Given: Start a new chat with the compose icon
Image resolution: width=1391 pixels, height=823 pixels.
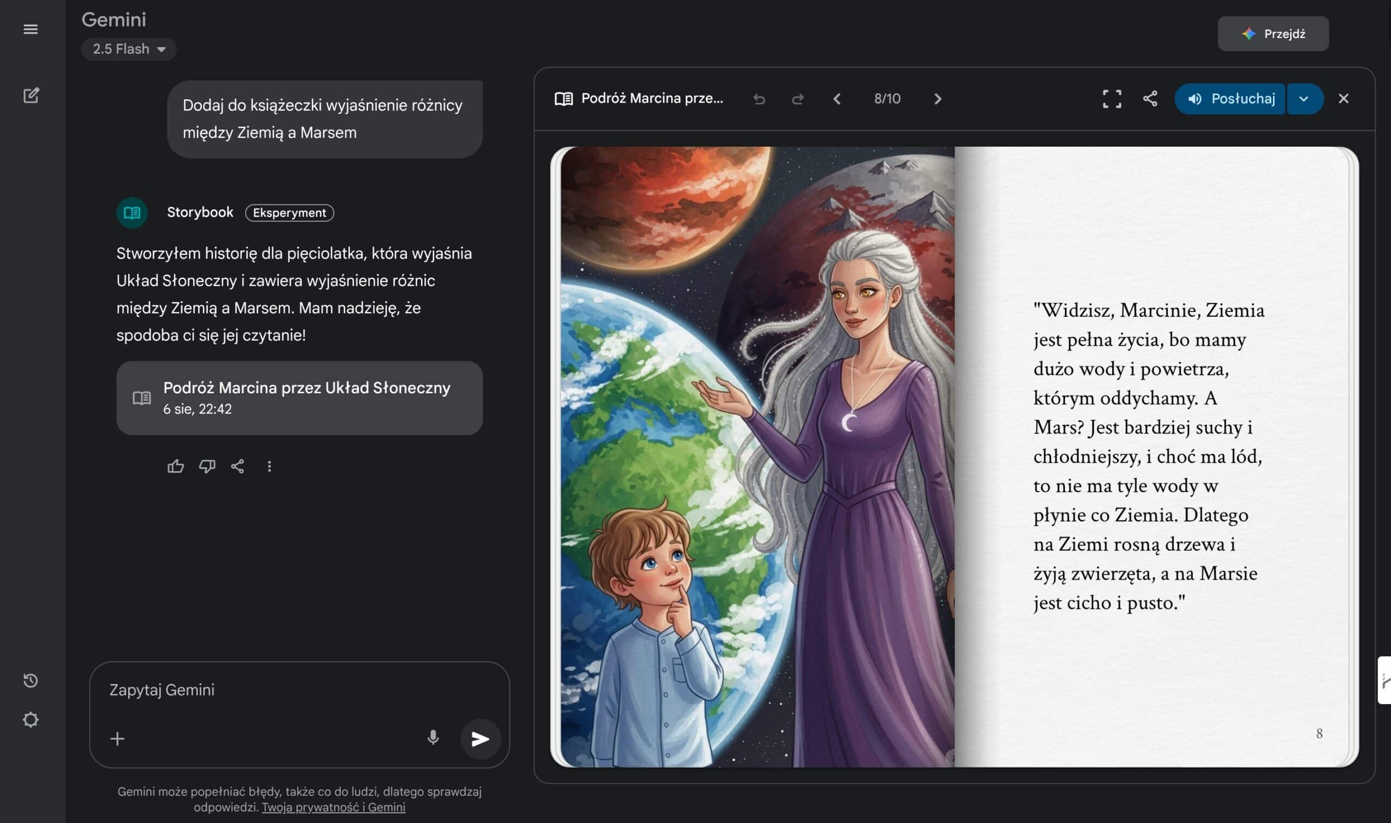Looking at the screenshot, I should tap(31, 95).
